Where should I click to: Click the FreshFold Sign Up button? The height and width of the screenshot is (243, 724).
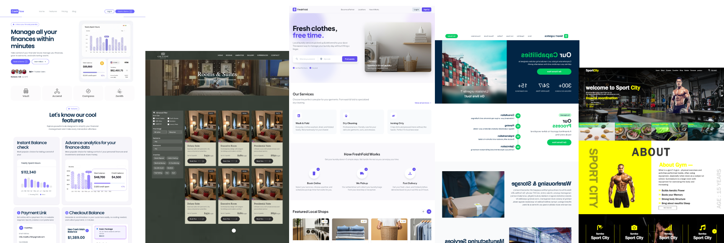427,9
